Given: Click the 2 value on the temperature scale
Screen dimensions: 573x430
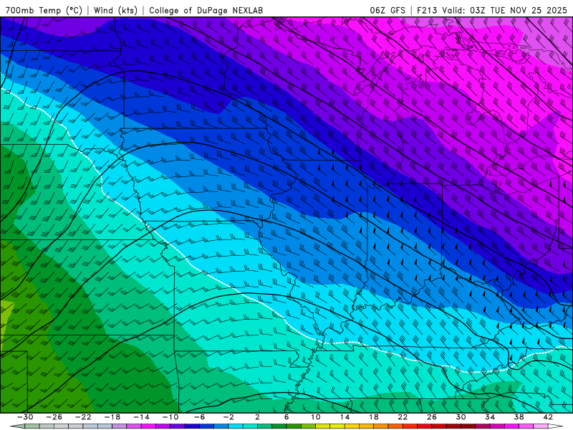Looking at the screenshot, I should [258, 417].
